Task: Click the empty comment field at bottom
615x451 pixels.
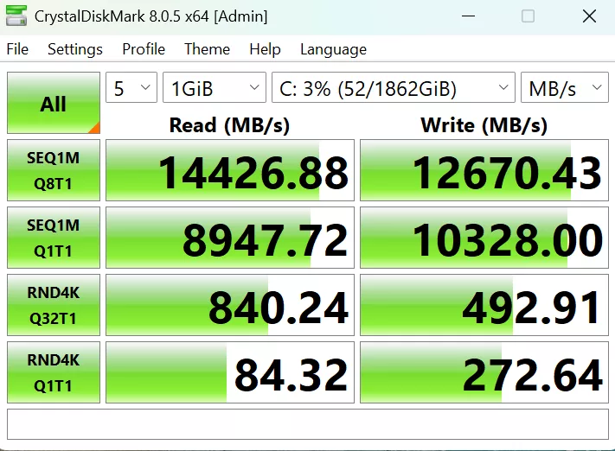Action: click(308, 424)
